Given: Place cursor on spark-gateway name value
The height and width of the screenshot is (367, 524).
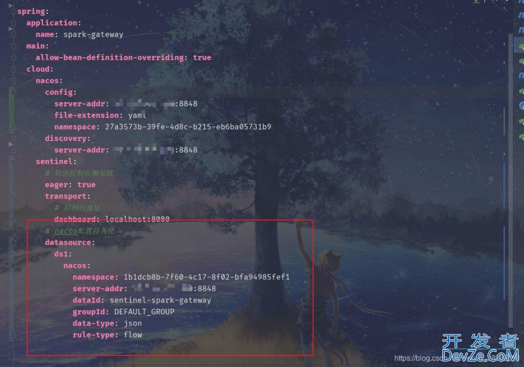Looking at the screenshot, I should (x=93, y=35).
